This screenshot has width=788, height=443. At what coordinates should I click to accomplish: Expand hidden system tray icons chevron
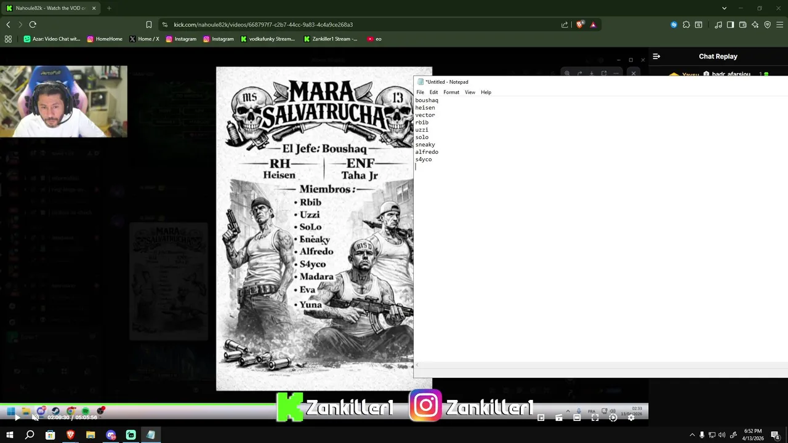coord(692,435)
